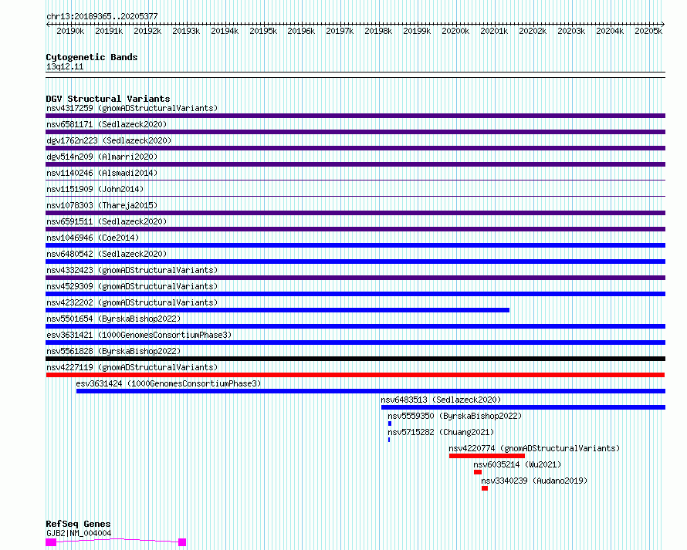Click nsv5559350 (ByrskaBishop2022) label
This screenshot has height=550, width=687.
tap(455, 416)
